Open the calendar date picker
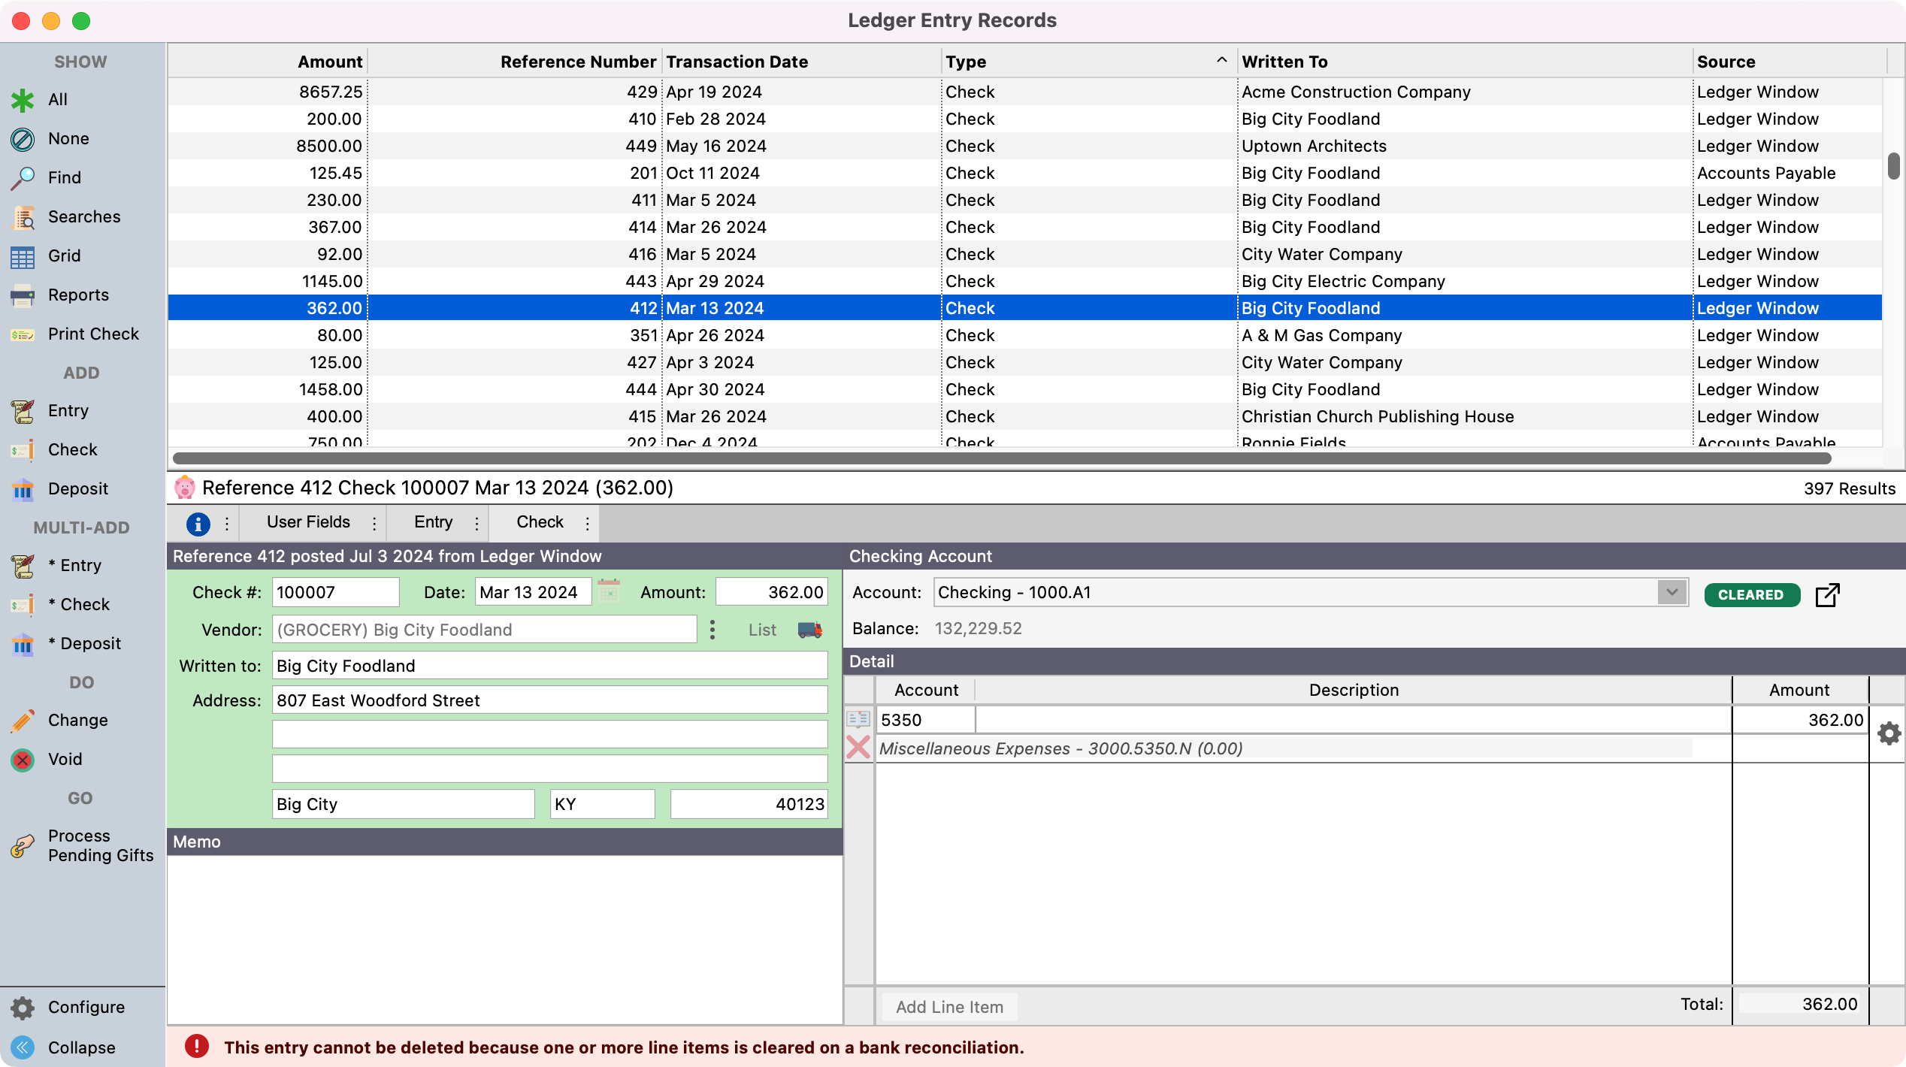 click(609, 591)
